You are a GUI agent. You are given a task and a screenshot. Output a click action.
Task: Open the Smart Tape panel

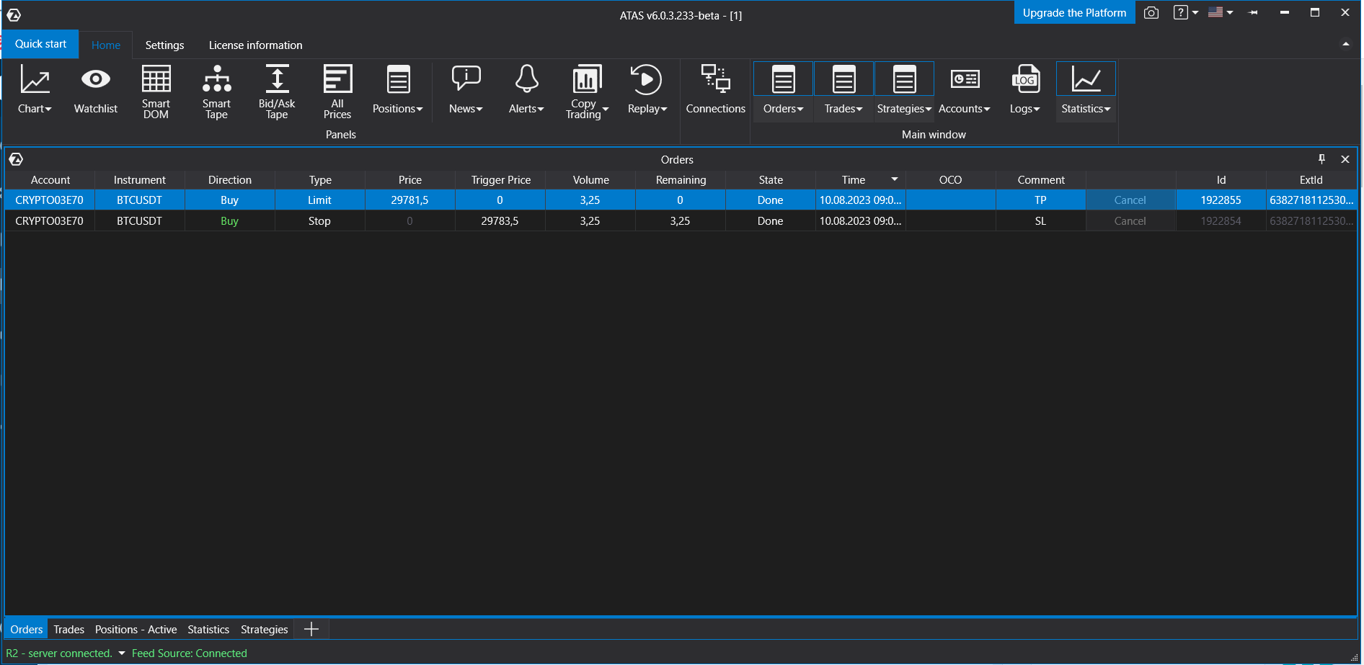point(216,90)
